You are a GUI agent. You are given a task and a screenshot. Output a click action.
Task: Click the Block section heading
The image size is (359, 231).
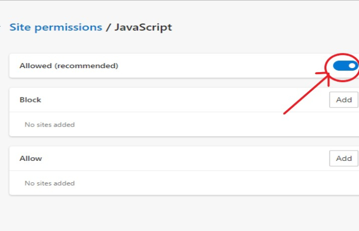point(30,100)
